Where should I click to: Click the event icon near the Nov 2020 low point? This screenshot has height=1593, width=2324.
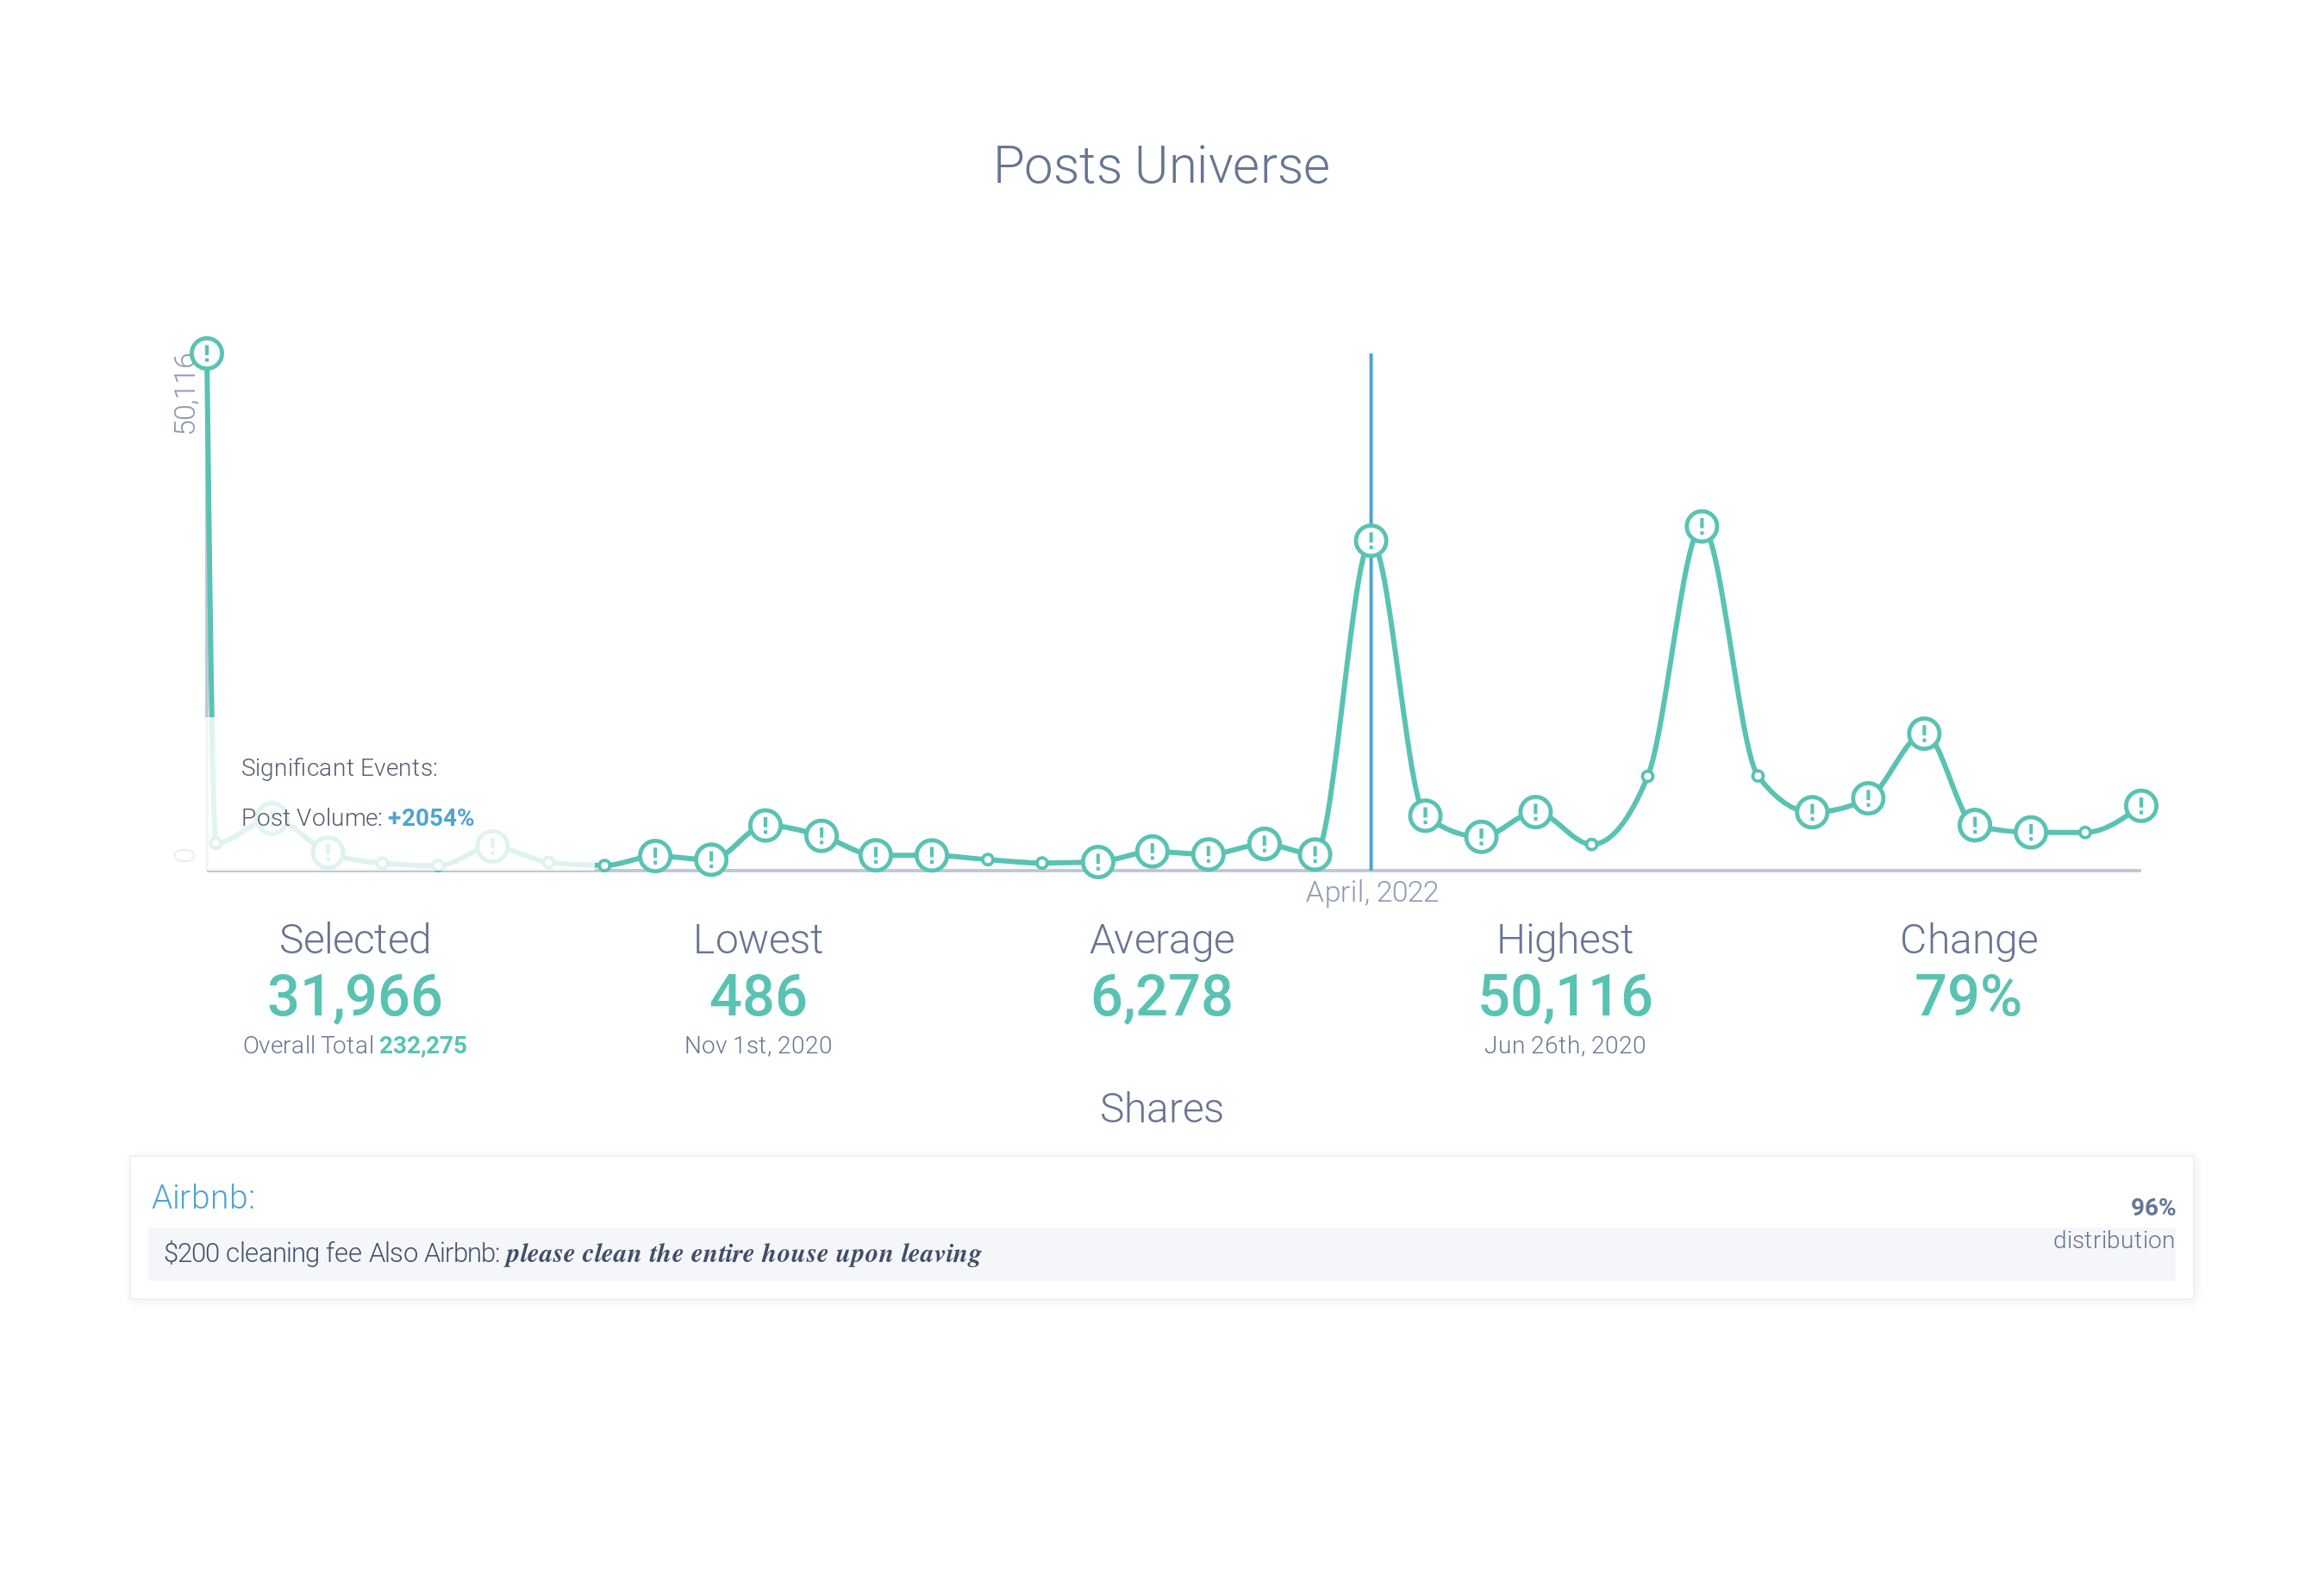(x=711, y=860)
